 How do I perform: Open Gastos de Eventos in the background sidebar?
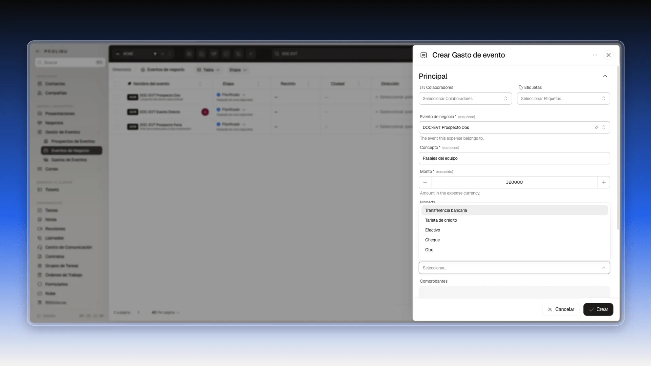[69, 160]
